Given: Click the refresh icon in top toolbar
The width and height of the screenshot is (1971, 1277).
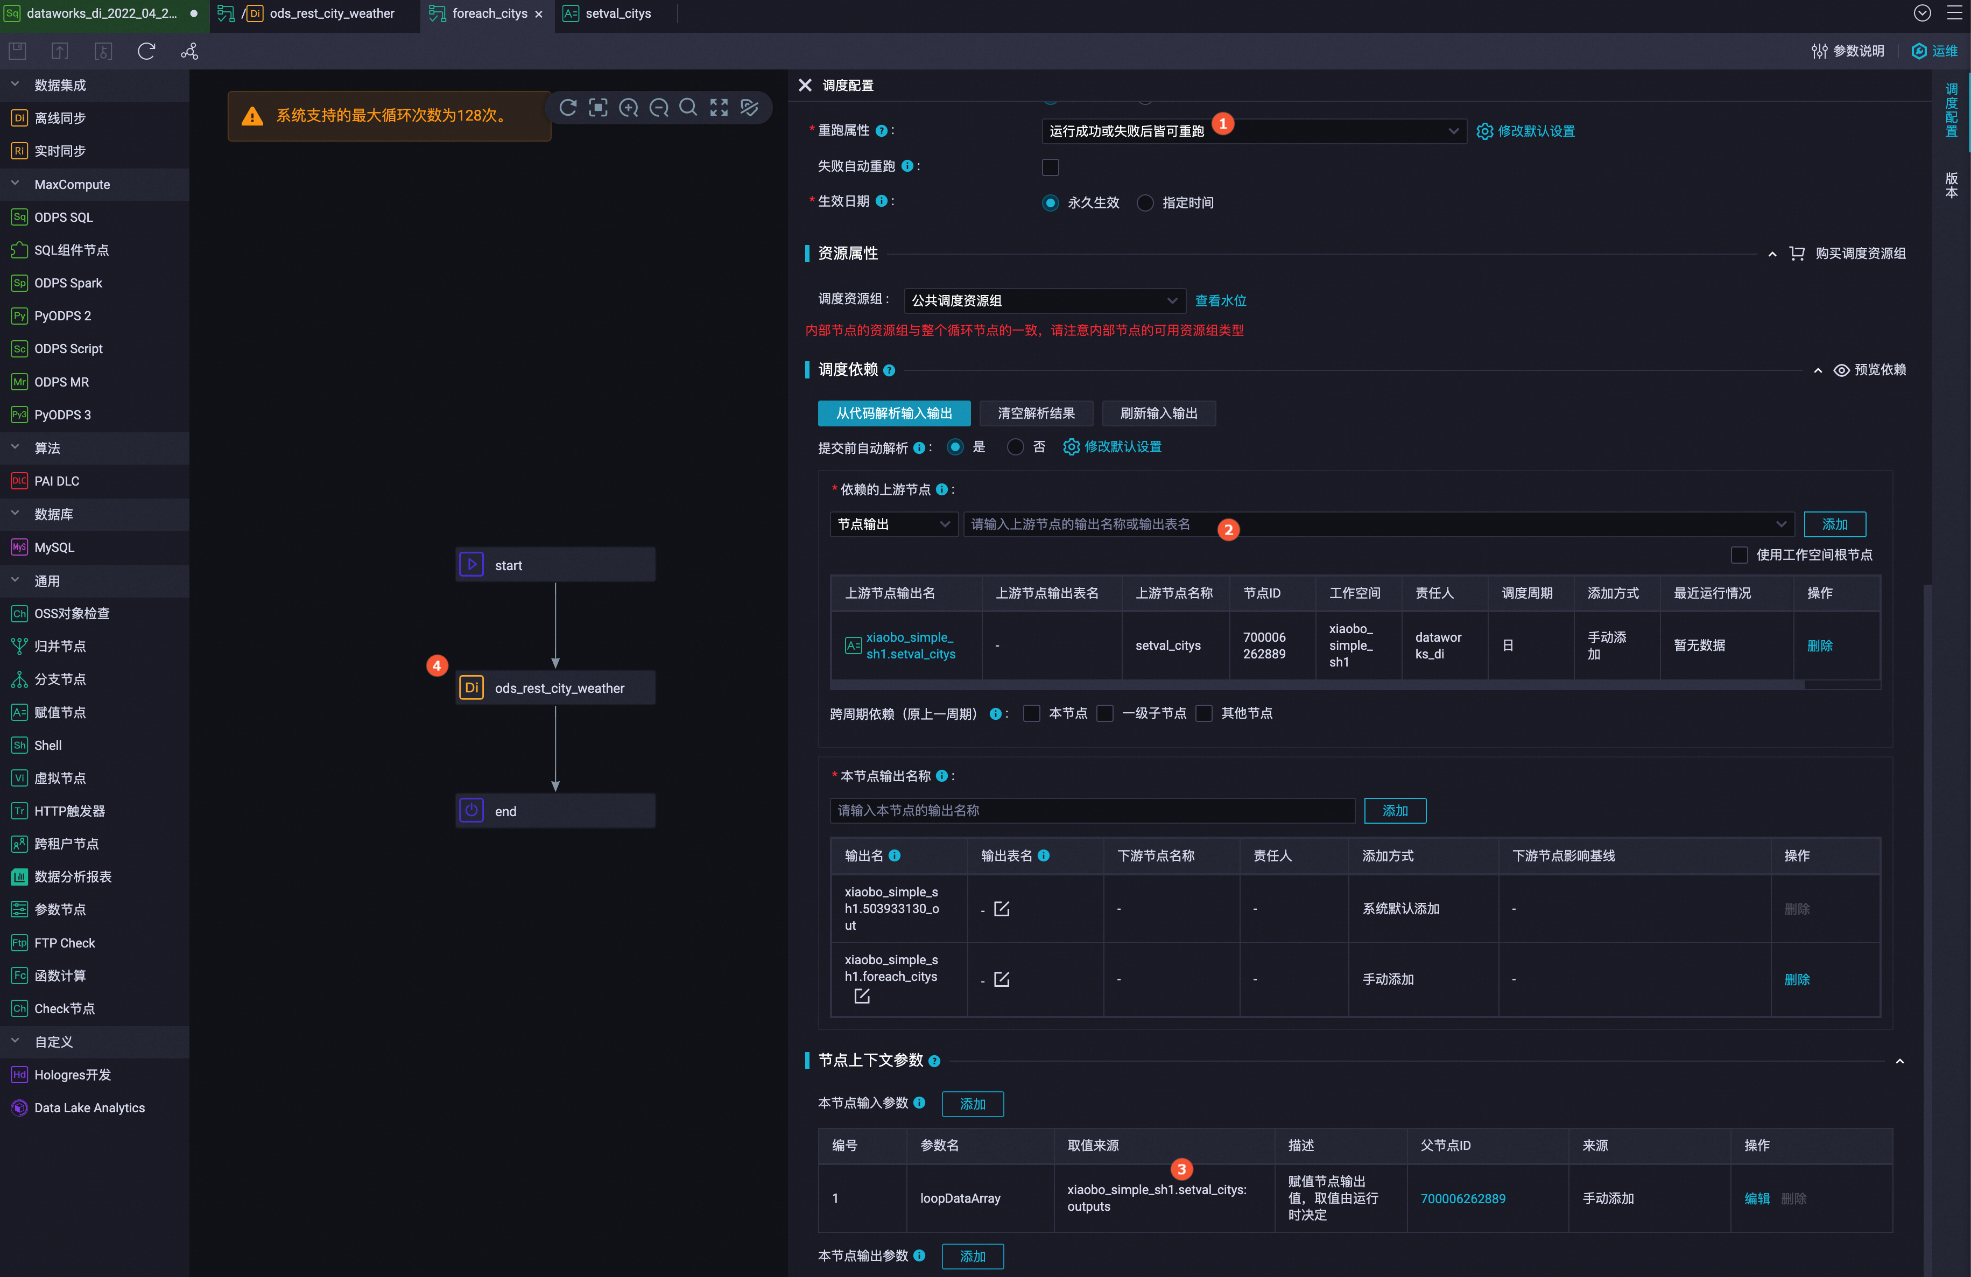Looking at the screenshot, I should click(x=146, y=51).
